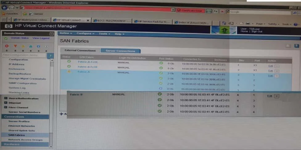The height and width of the screenshot is (150, 301).
Task: Click the Domain Status link
Action: tap(20, 38)
